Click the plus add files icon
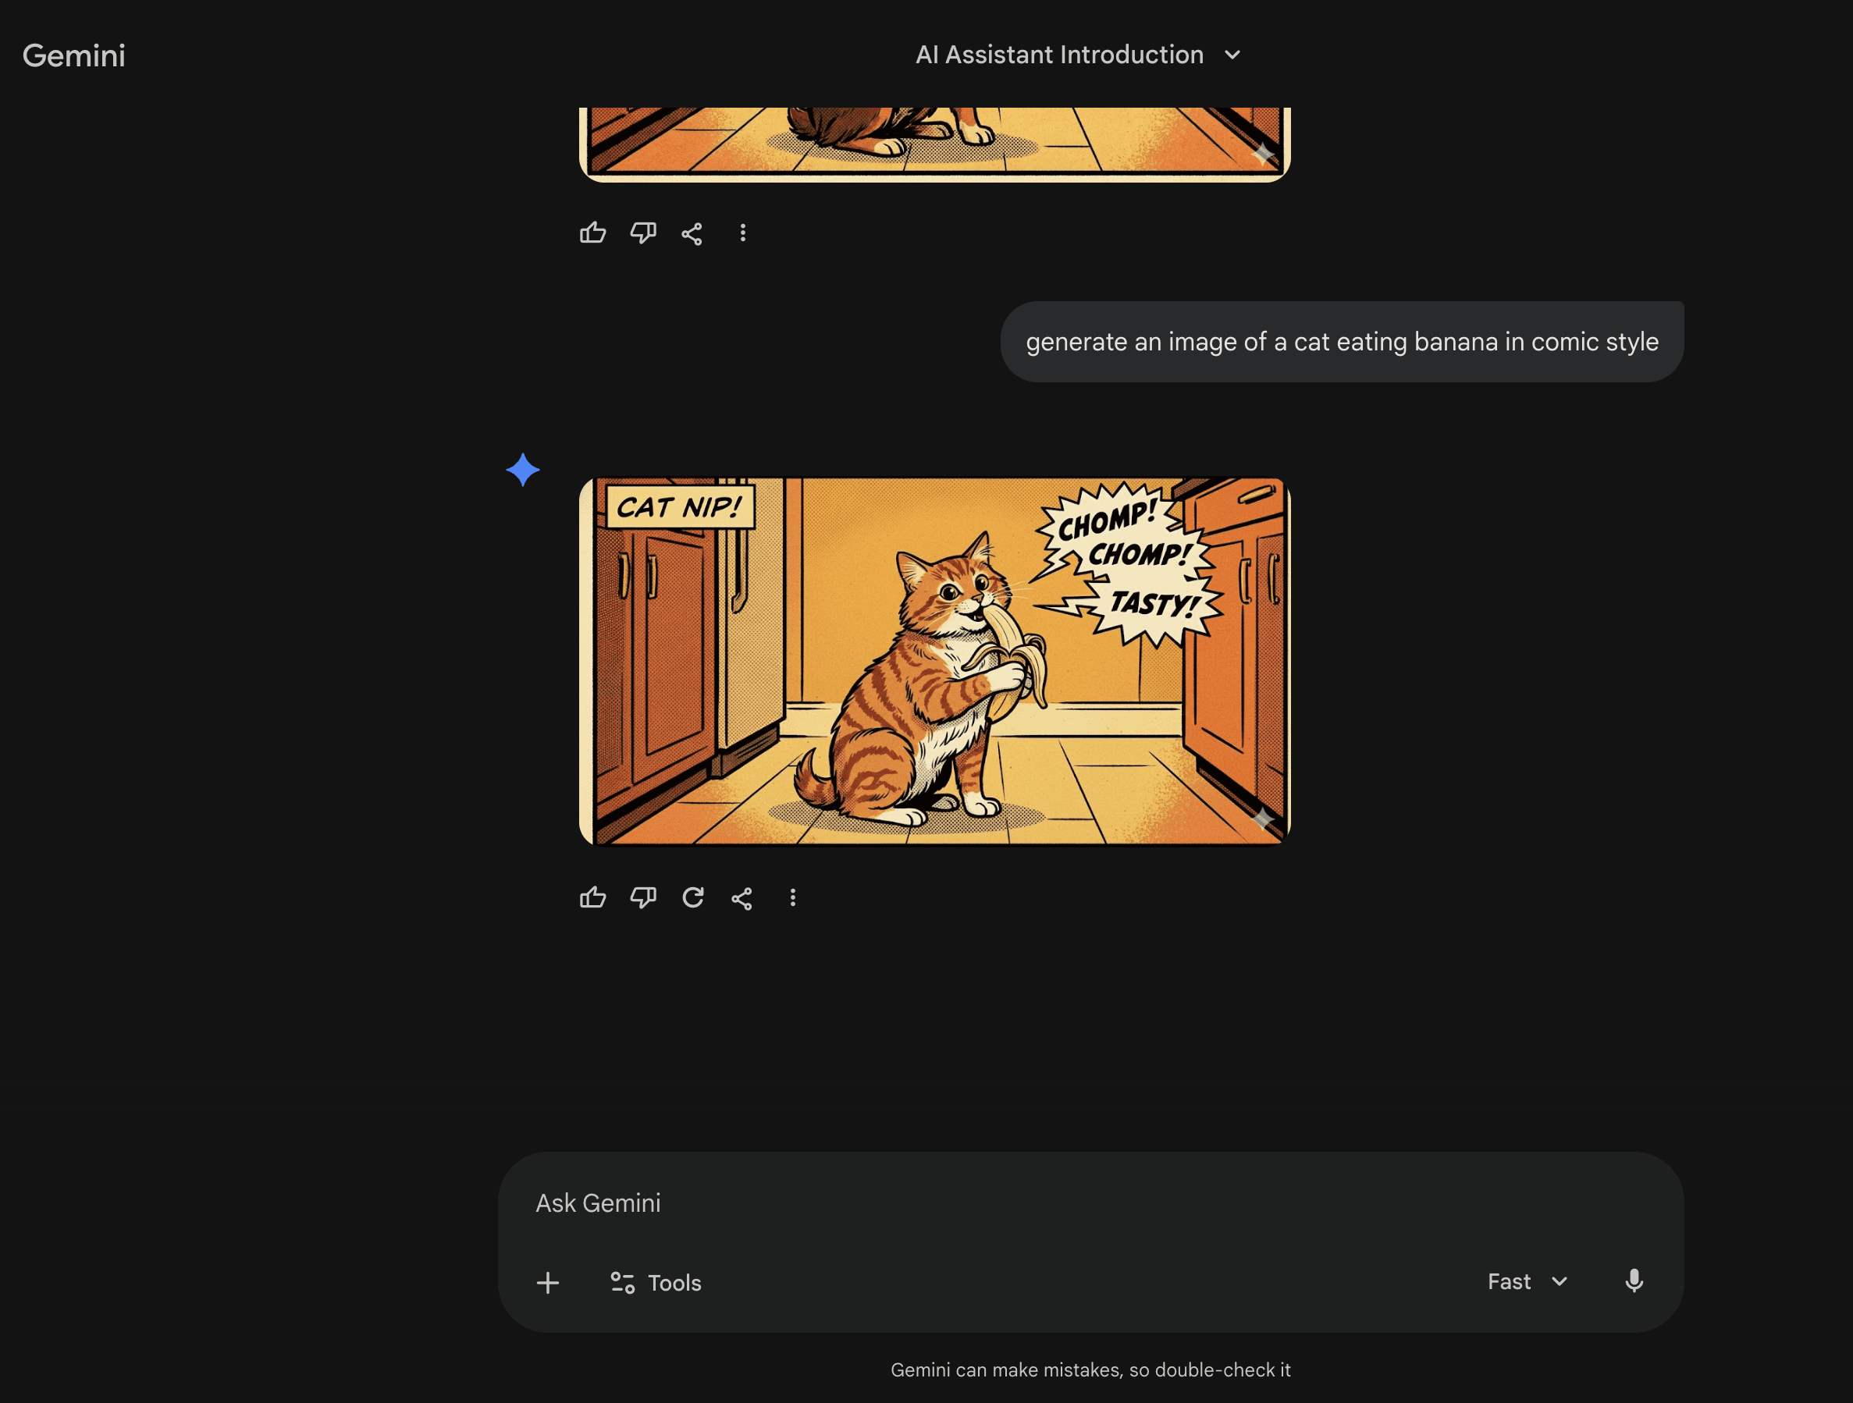 click(548, 1282)
